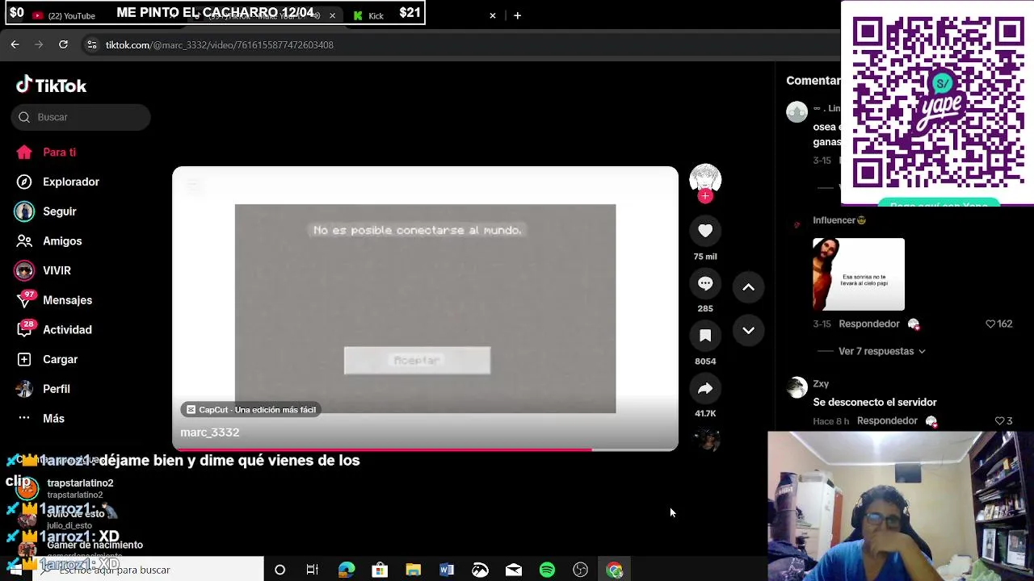Open Microsoft Edge from taskbar
1034x581 pixels.
tap(347, 570)
